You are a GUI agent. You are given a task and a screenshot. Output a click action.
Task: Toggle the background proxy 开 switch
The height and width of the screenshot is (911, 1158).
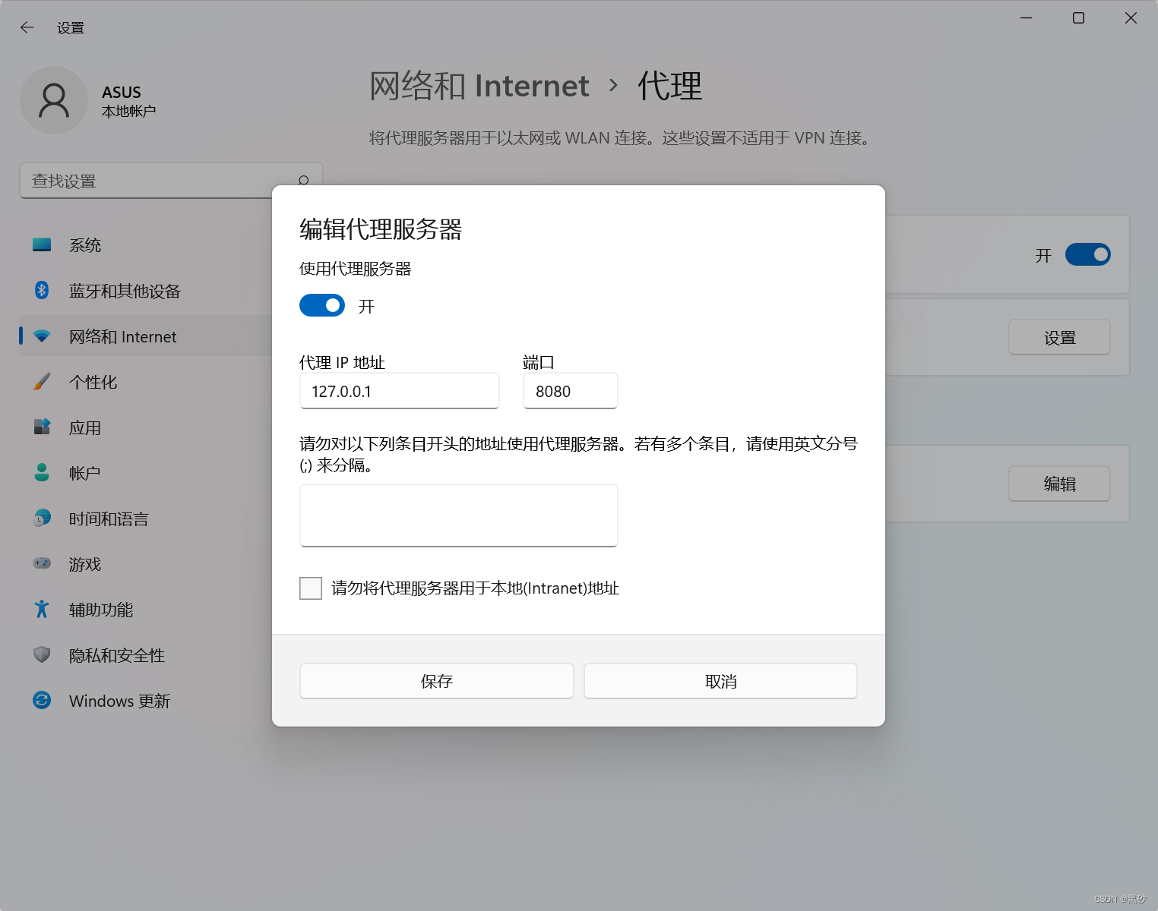tap(1087, 254)
